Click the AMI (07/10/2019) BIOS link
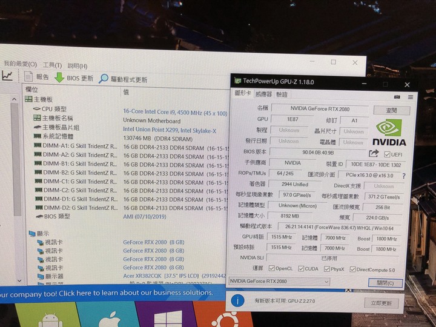This screenshot has width=436, height=327. 145,216
